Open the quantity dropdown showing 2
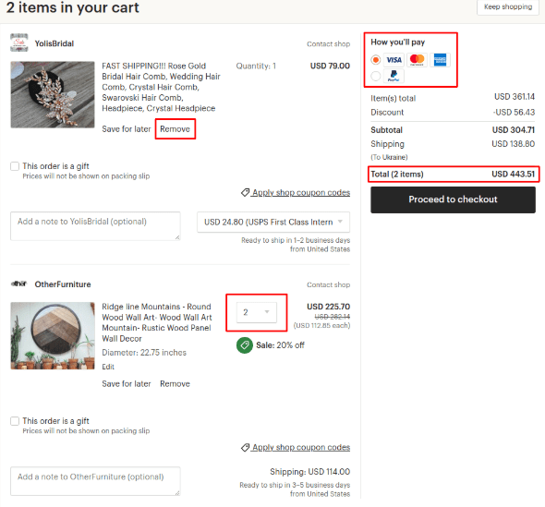545x507 pixels. pos(257,312)
